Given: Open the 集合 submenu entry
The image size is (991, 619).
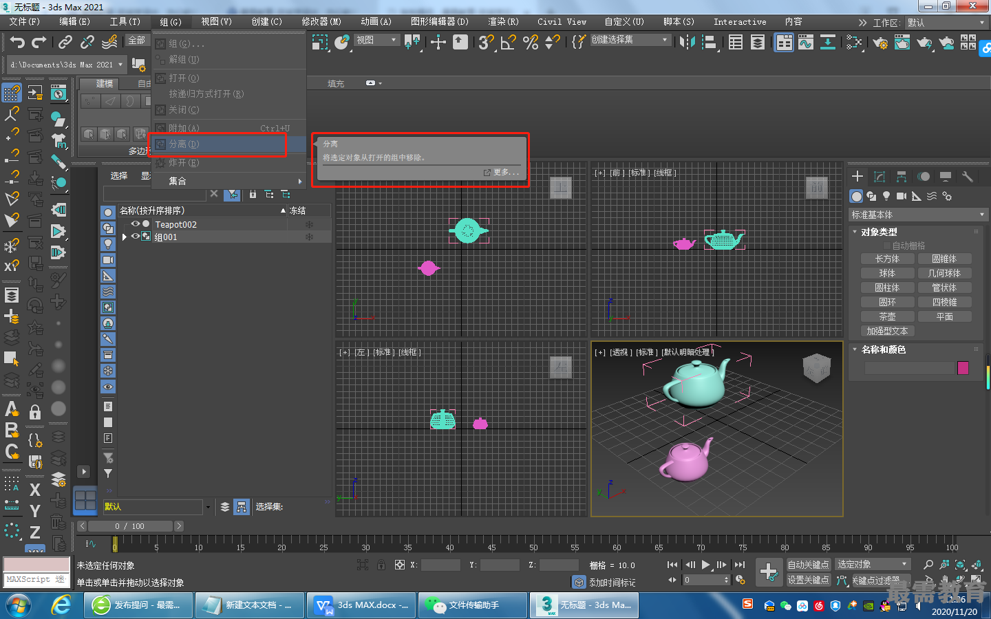Looking at the screenshot, I should pyautogui.click(x=228, y=181).
